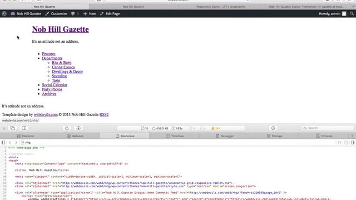Focus the inspector Search field
This screenshot has width=356, height=200.
328,128
